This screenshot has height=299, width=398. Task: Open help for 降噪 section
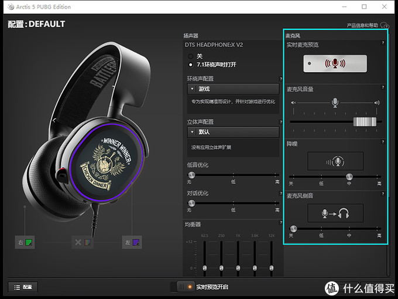coord(383,142)
